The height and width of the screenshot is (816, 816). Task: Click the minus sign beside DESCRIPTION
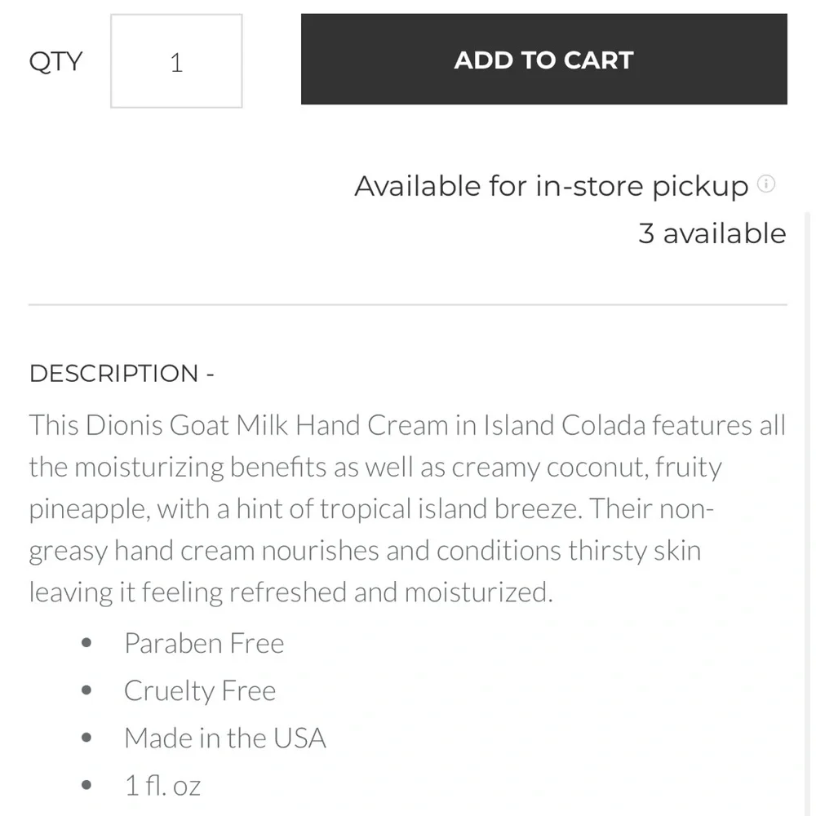coord(209,373)
